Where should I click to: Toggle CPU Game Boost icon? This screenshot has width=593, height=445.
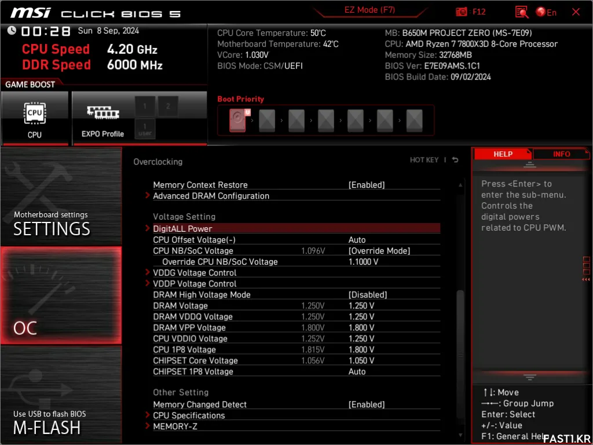point(35,118)
